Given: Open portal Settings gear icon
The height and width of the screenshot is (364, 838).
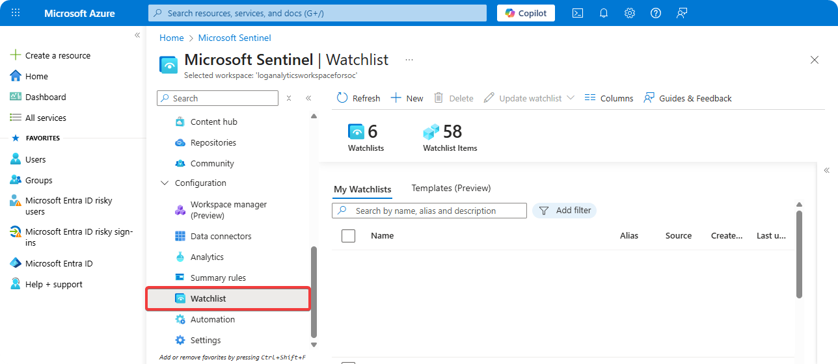Looking at the screenshot, I should pyautogui.click(x=630, y=13).
